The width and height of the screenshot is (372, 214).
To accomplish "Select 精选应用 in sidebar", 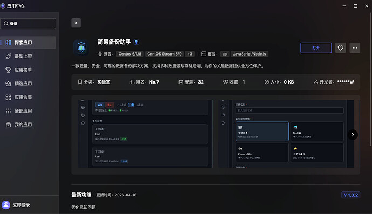I will pyautogui.click(x=28, y=84).
